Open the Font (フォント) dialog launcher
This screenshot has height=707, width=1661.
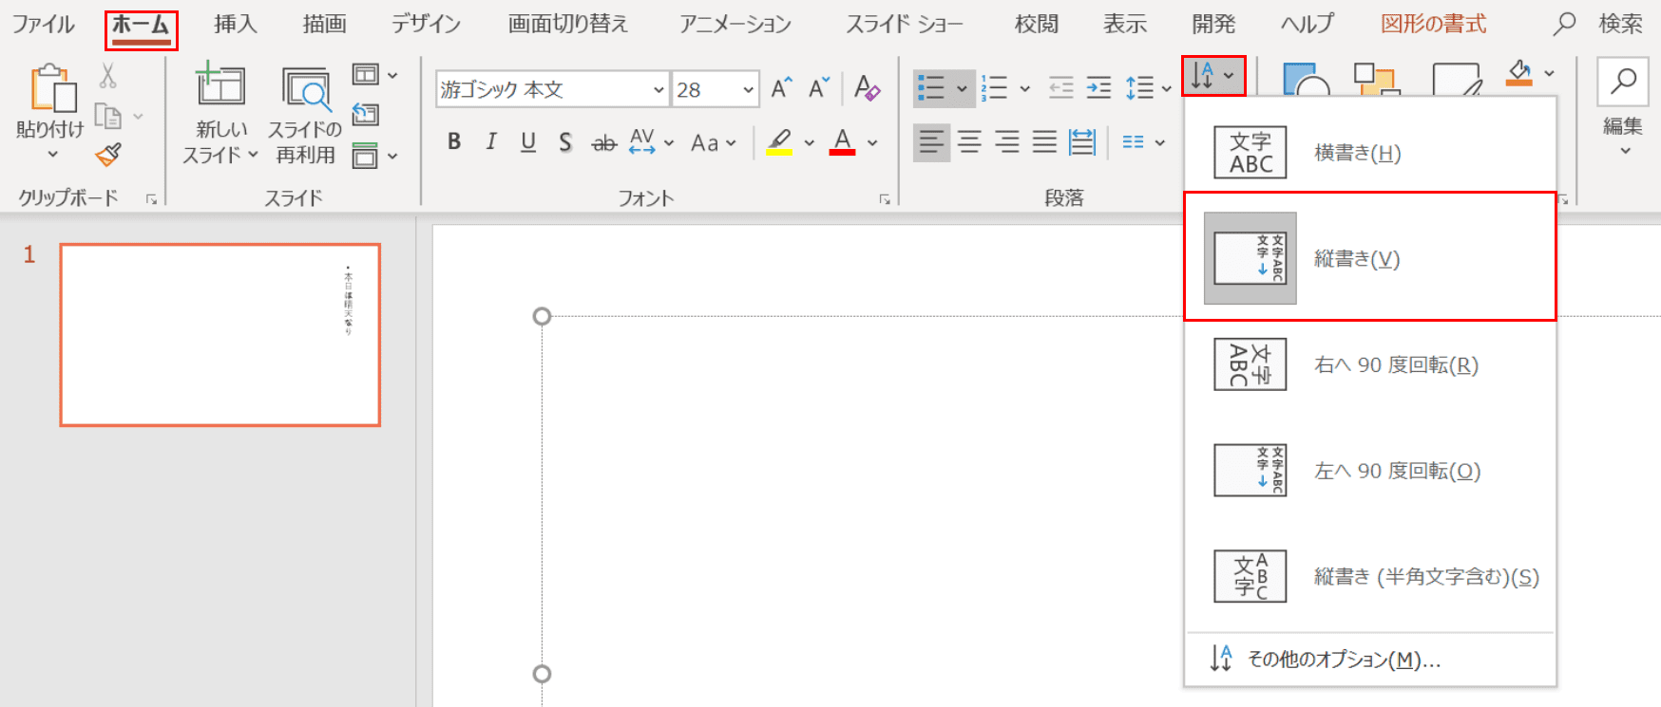[x=885, y=198]
